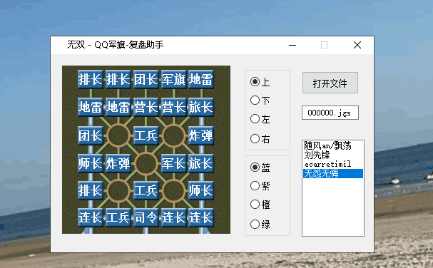Select the 司令 commander piece
Image resolution: width=433 pixels, height=268 pixels.
[146, 217]
